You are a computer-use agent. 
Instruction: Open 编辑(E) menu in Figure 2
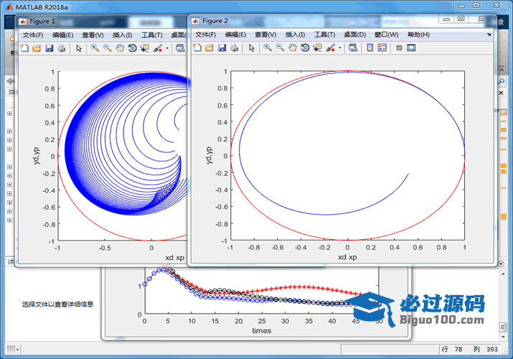tap(235, 34)
